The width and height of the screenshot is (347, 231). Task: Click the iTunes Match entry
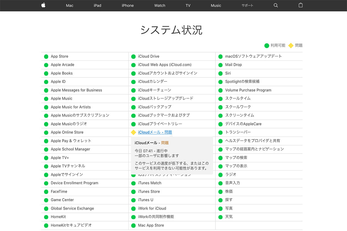pyautogui.click(x=150, y=183)
